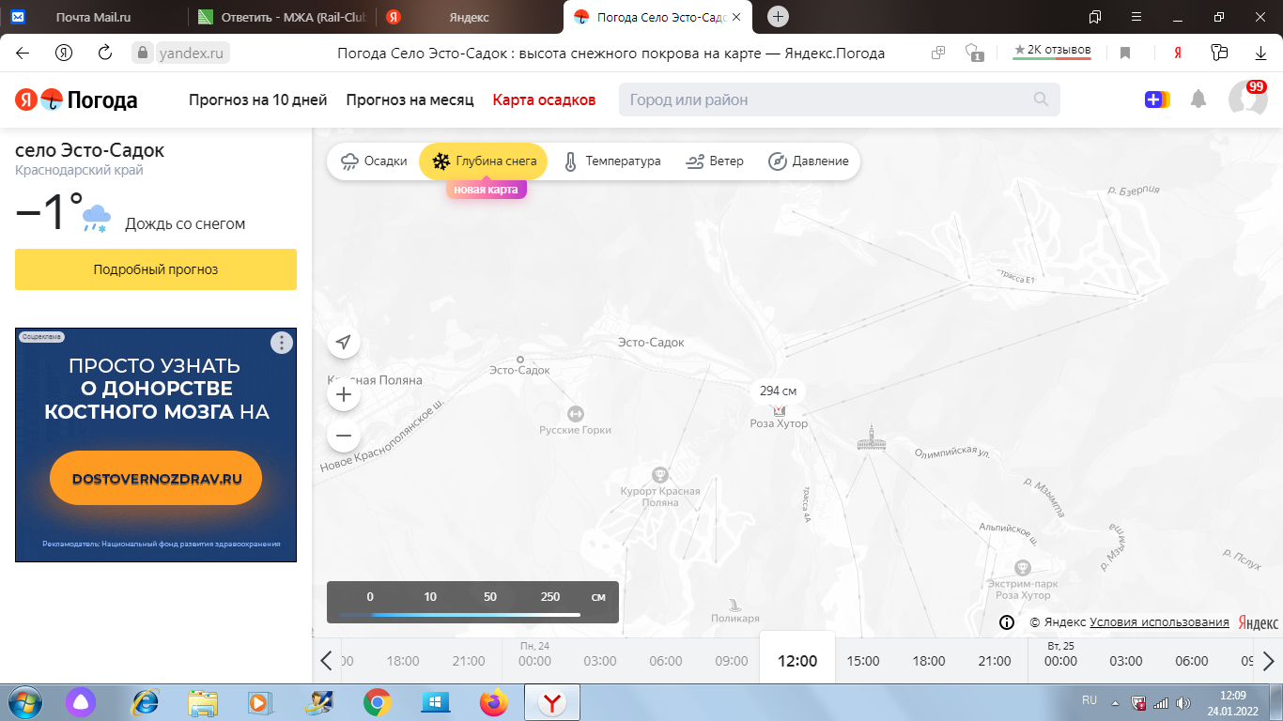Open the Условия использования link
This screenshot has width=1283, height=721.
(1159, 622)
